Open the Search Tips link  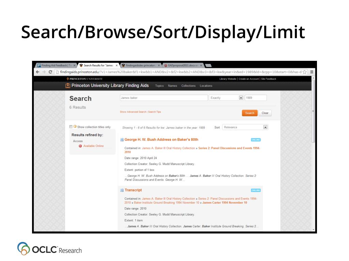tap(154, 112)
